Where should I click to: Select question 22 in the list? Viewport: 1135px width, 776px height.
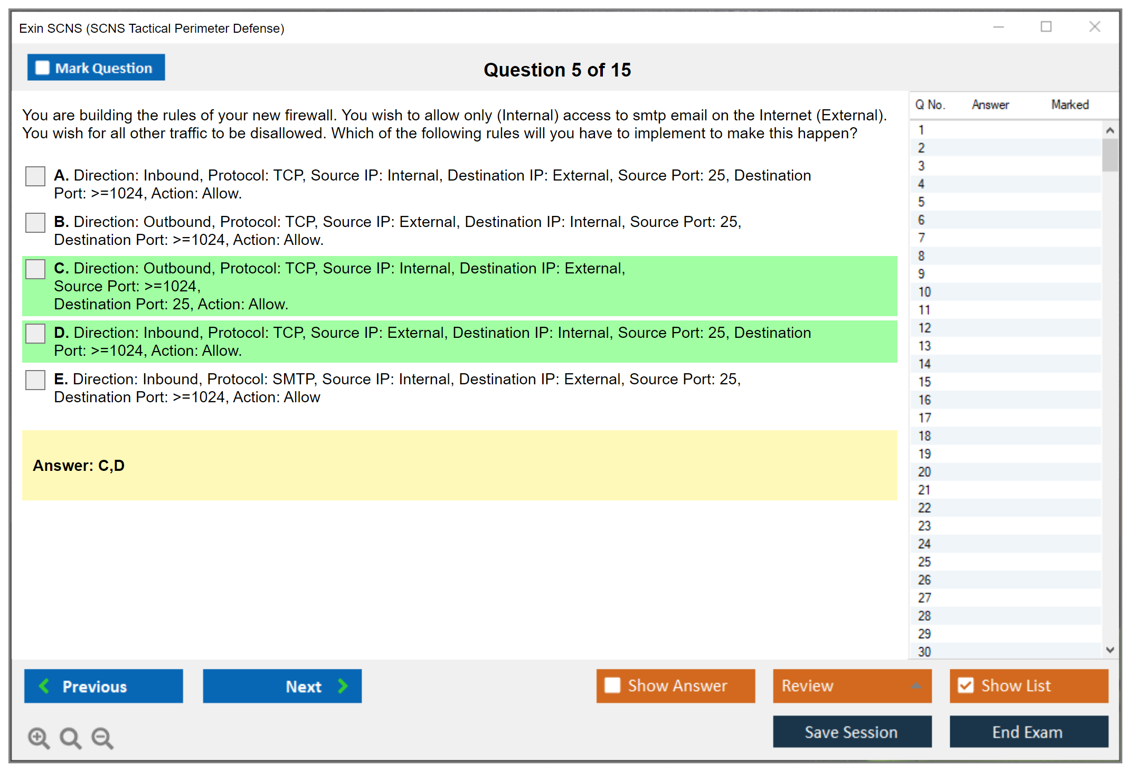[x=924, y=508]
